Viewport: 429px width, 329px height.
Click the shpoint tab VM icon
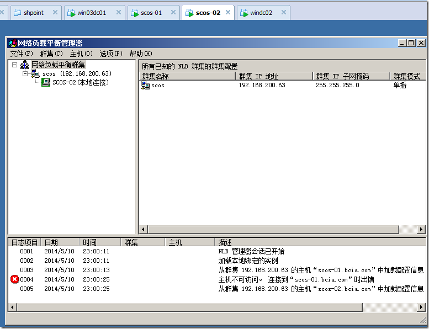(17, 13)
